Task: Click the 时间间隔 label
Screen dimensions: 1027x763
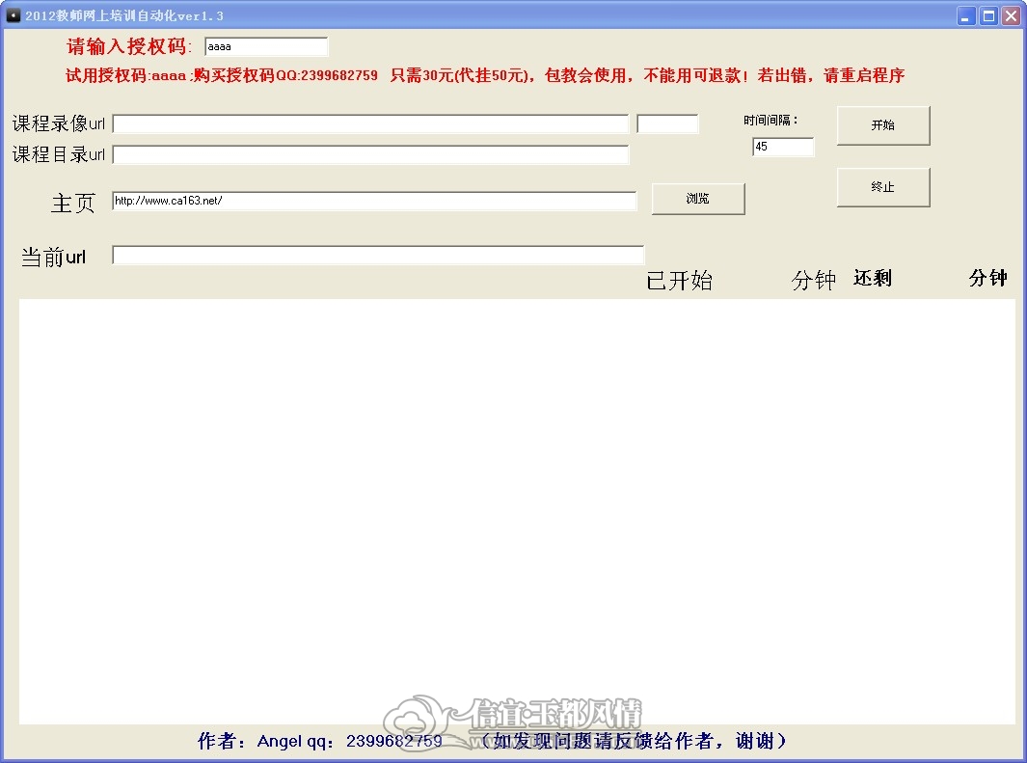Action: [x=770, y=121]
